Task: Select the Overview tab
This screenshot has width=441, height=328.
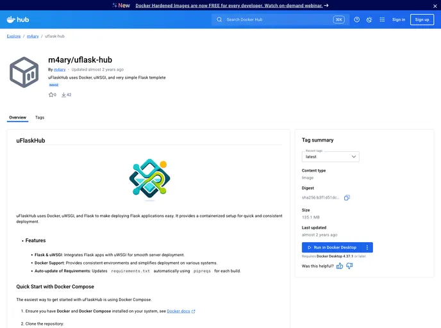Action: (x=18, y=117)
